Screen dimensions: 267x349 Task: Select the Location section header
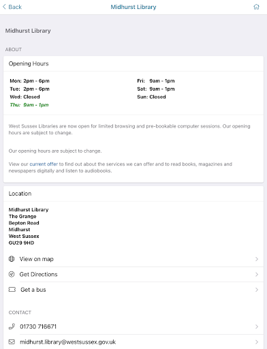pos(20,194)
